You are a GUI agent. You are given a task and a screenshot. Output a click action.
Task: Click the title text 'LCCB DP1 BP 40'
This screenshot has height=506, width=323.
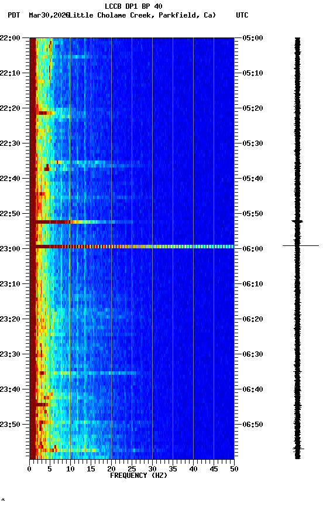[x=133, y=6]
